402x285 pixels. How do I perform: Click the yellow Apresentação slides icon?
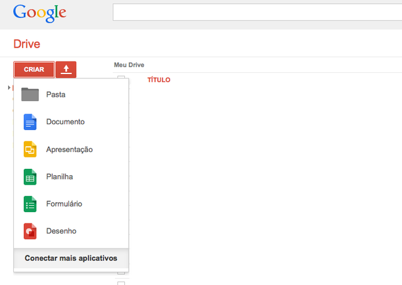30,149
